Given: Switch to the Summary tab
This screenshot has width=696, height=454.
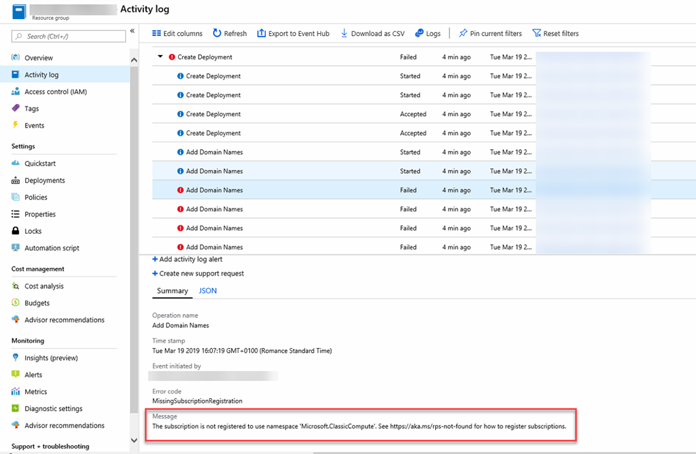Looking at the screenshot, I should [x=172, y=291].
